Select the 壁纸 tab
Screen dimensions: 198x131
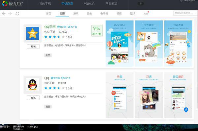(133, 14)
